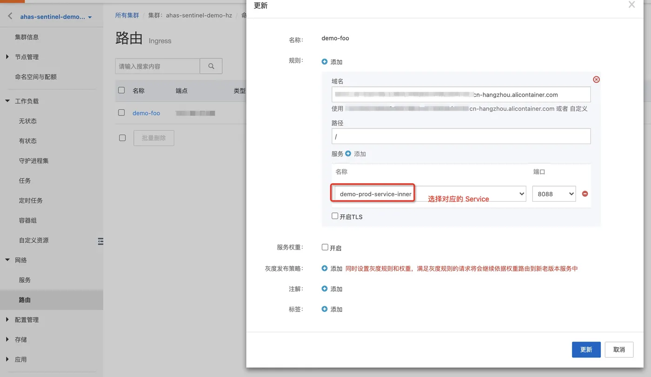The image size is (651, 377).
Task: Click the 批量删除 button
Action: click(154, 138)
